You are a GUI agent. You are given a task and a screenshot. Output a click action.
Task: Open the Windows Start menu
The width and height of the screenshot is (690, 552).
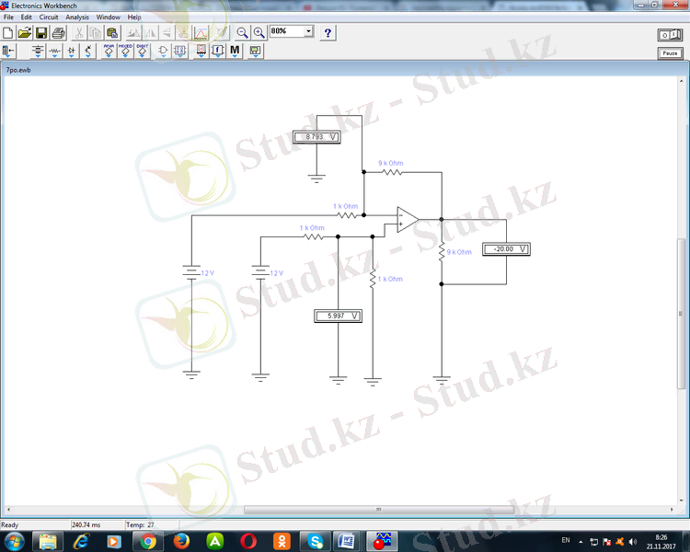14,542
